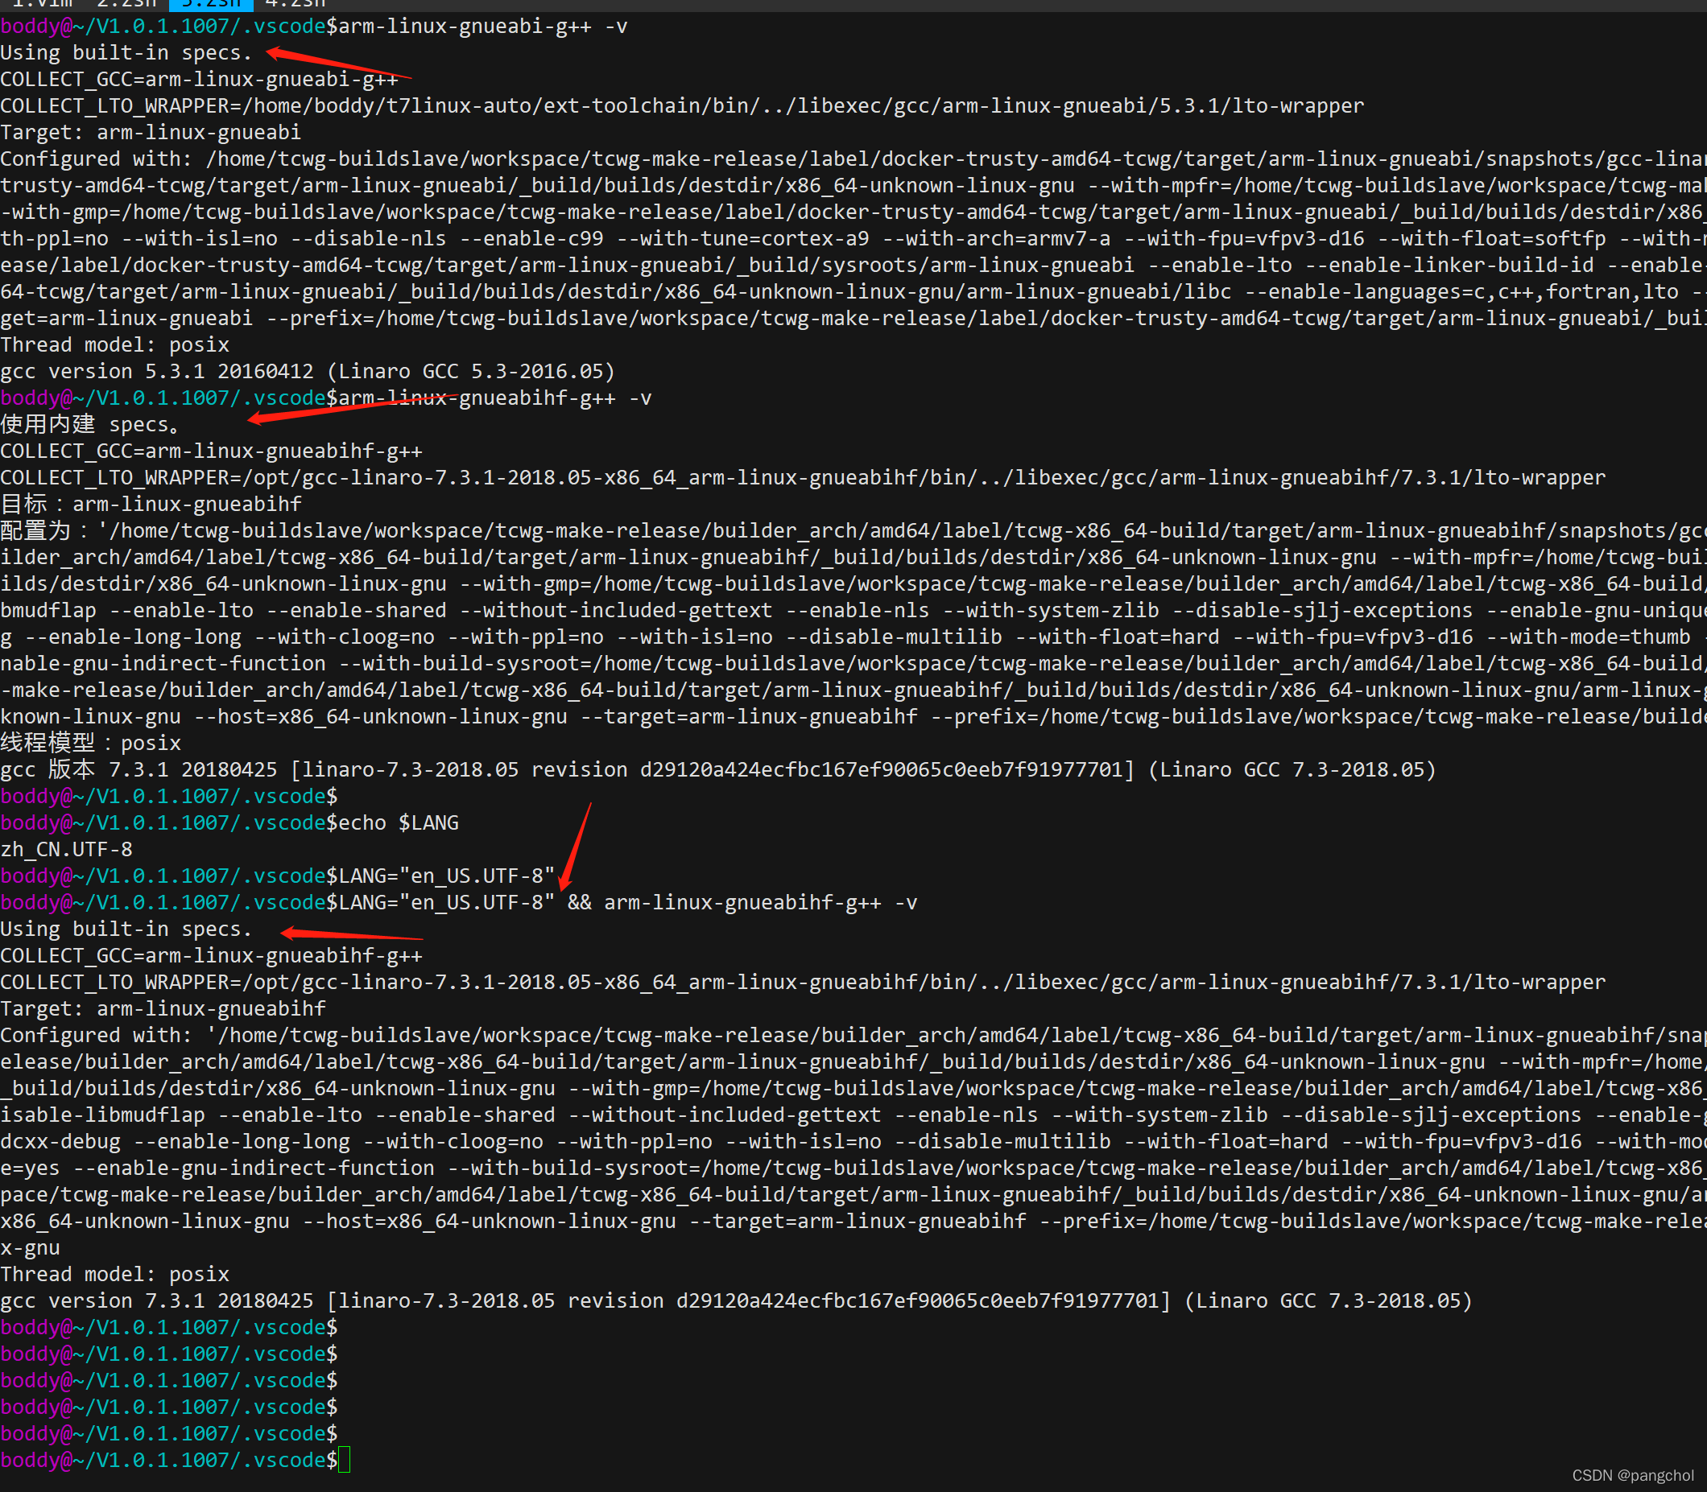Select the highlighted 3:zsh window tab
Image resolution: width=1707 pixels, height=1492 pixels.
point(211,4)
